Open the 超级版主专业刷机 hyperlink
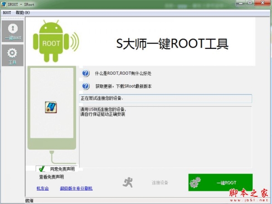Viewport: 272px width, 204px height. [76, 188]
